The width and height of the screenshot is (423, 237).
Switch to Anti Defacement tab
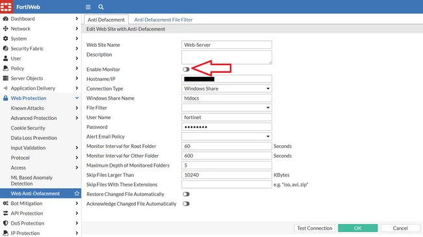(x=106, y=20)
